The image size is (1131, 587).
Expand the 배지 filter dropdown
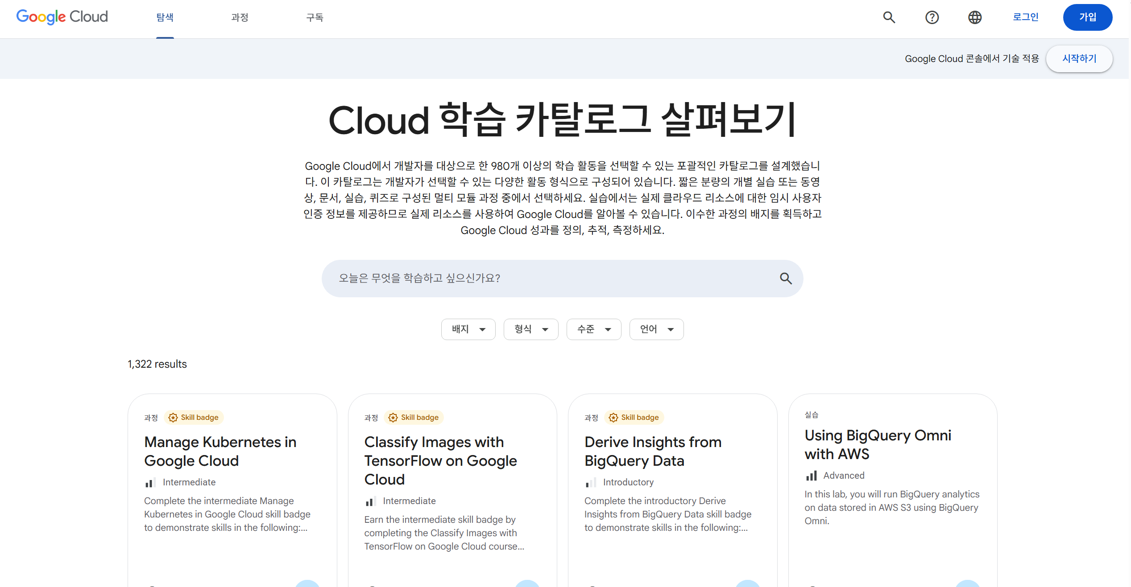[468, 329]
